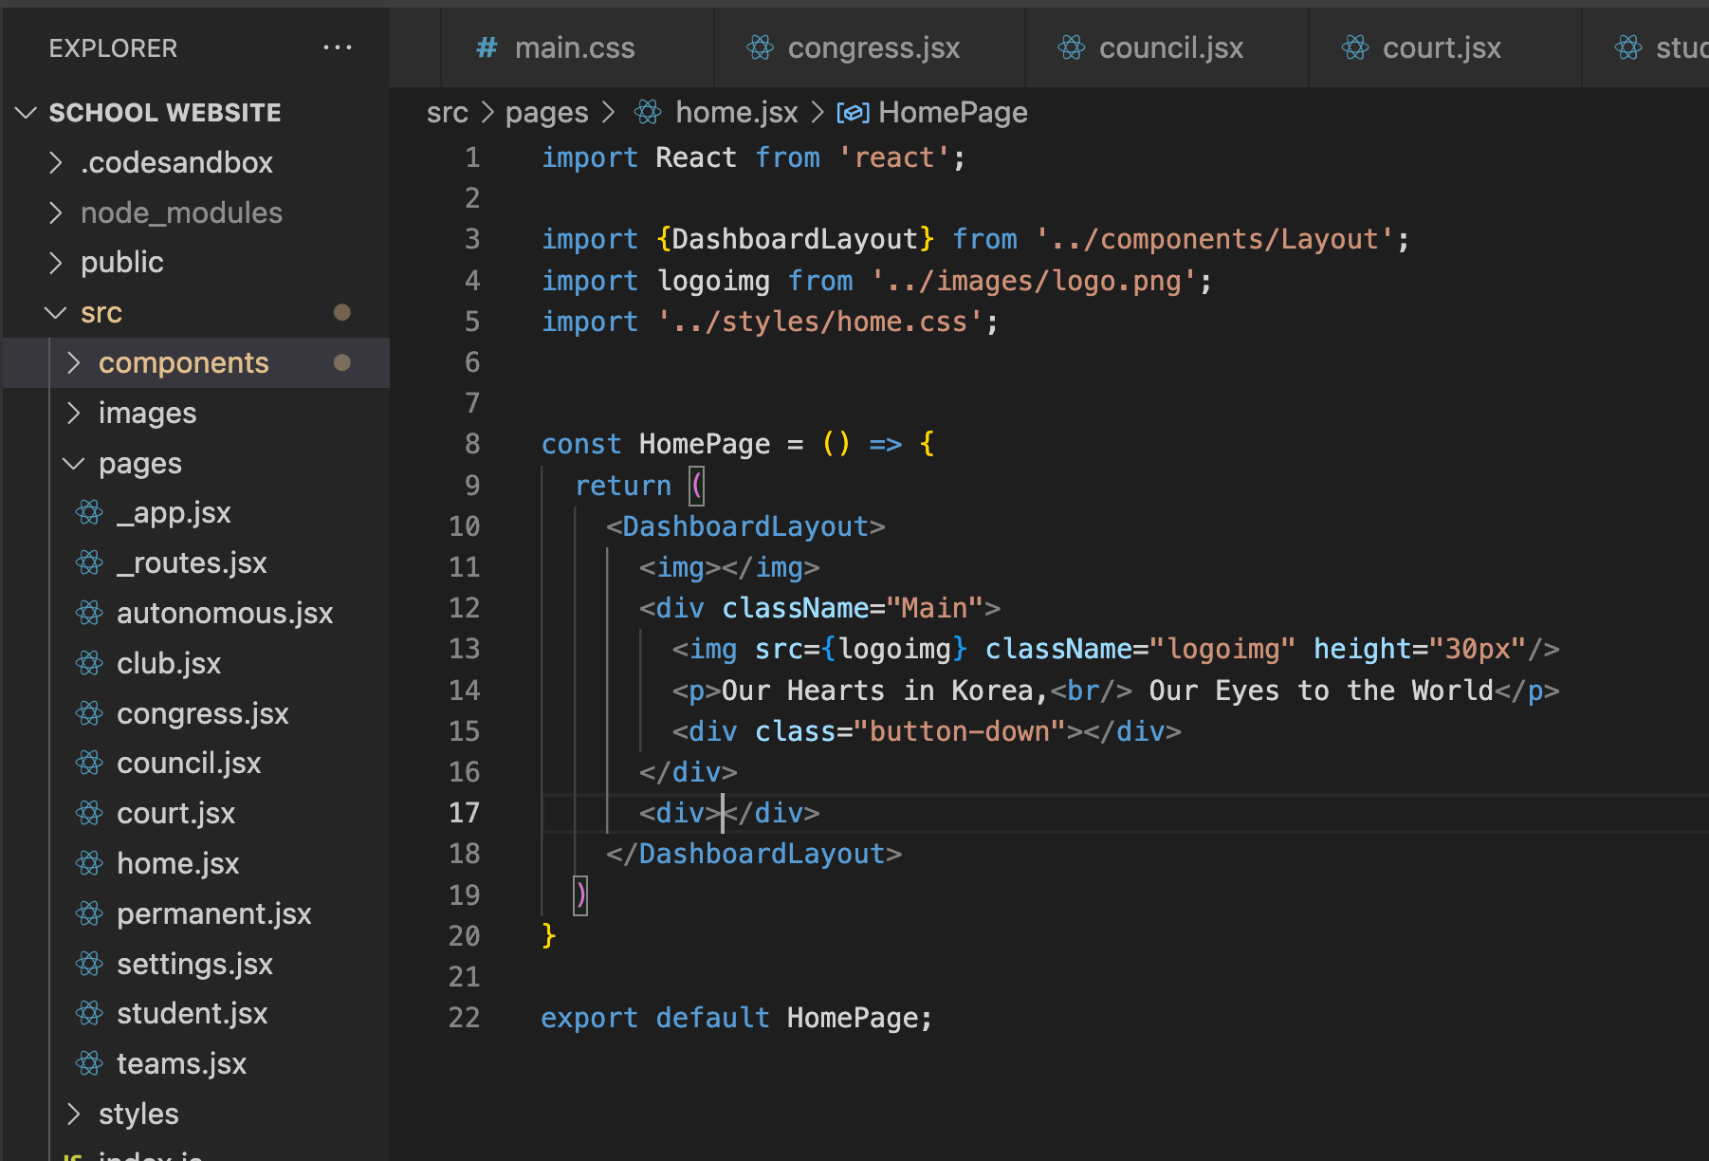Click the CSS hash icon on main.css tab
This screenshot has width=1709, height=1161.
click(x=487, y=47)
